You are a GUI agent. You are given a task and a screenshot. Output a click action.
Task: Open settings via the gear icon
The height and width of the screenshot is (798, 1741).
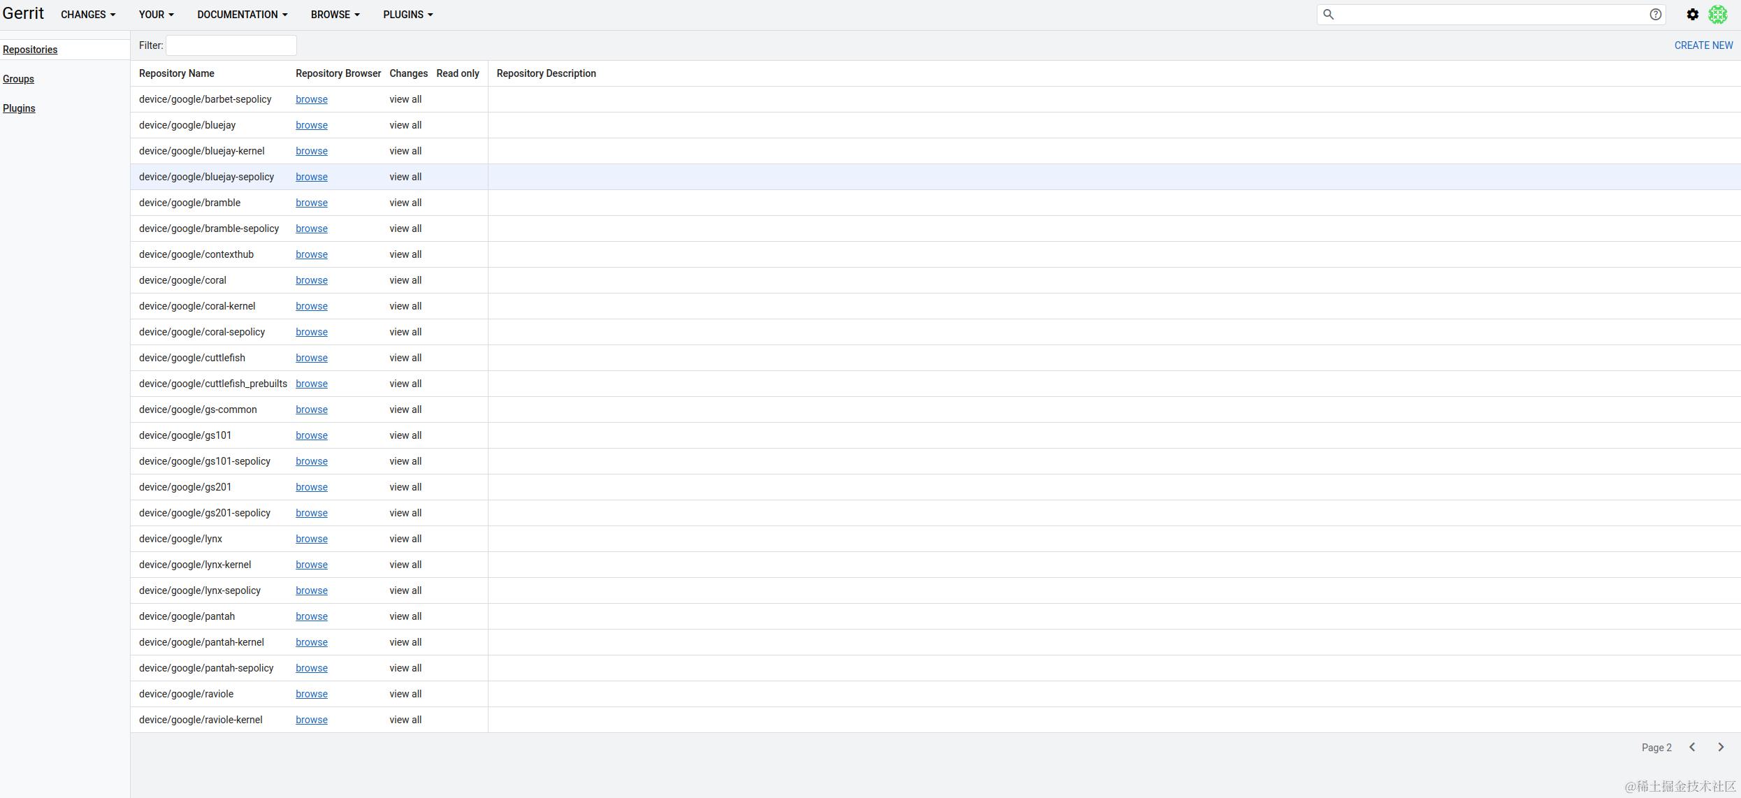[x=1692, y=14]
